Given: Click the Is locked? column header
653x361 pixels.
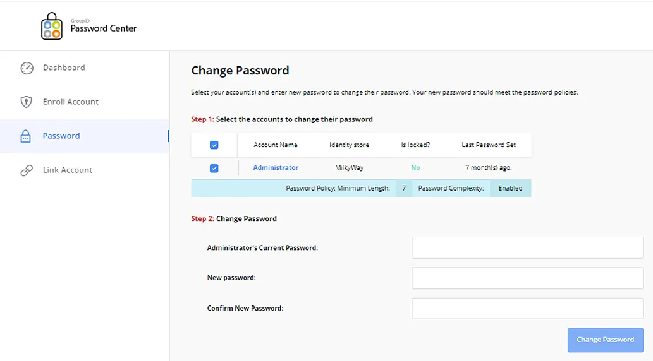Looking at the screenshot, I should tap(415, 145).
